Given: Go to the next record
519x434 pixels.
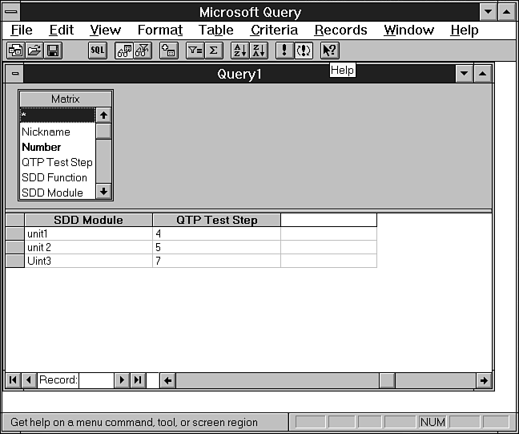Looking at the screenshot, I should [122, 380].
